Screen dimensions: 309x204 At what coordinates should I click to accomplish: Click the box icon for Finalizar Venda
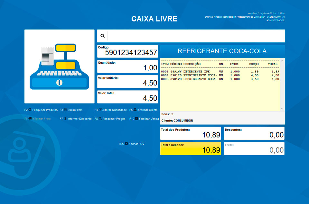coord(136,119)
